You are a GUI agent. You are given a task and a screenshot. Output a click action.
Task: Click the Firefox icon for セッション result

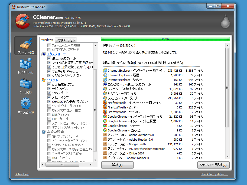105,112
